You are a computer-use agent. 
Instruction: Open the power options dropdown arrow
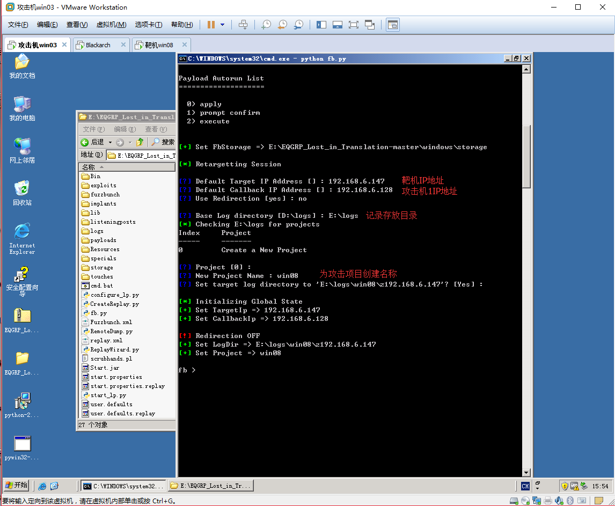(x=222, y=25)
